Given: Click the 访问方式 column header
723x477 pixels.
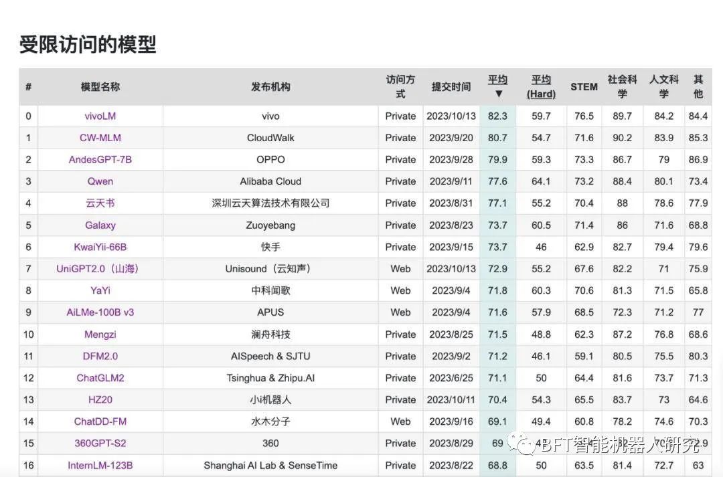Looking at the screenshot, I should [400, 87].
